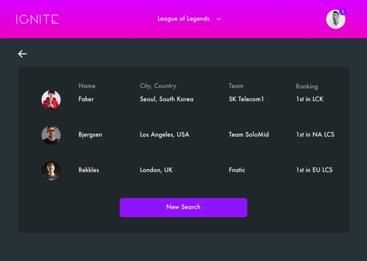Click team Team SoloMid
Image resolution: width=367 pixels, height=261 pixels.
[x=249, y=135]
